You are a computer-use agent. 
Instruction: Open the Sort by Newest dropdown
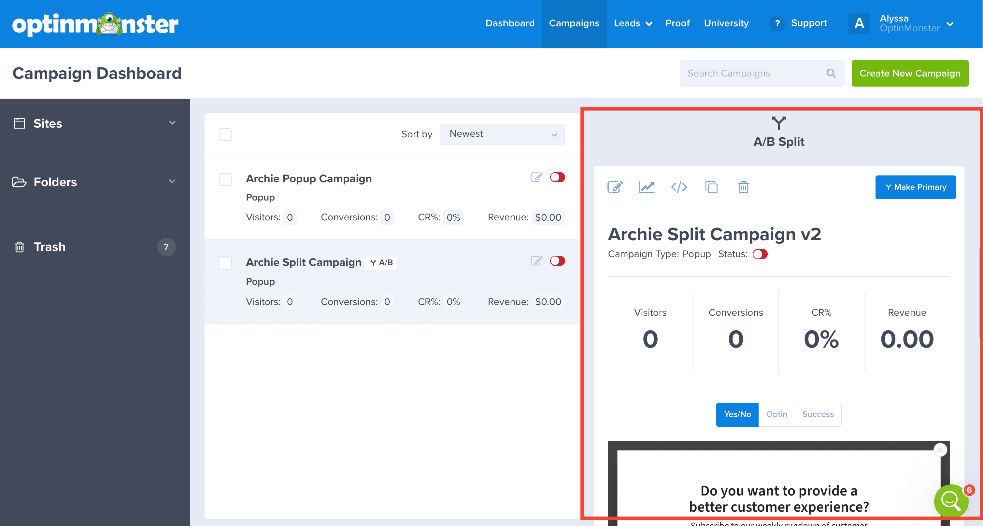tap(502, 134)
